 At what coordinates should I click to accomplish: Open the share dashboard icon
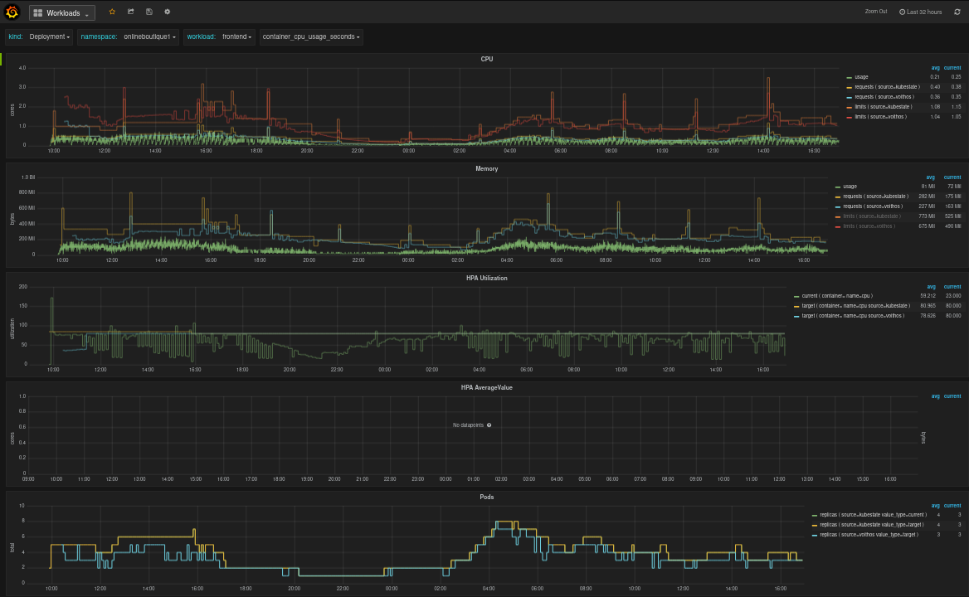(130, 12)
